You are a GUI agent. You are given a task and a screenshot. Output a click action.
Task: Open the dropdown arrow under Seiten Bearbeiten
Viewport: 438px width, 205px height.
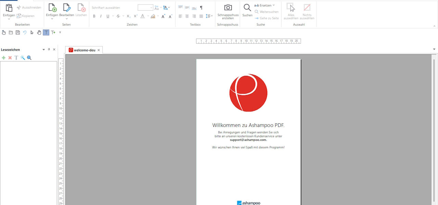67,19
